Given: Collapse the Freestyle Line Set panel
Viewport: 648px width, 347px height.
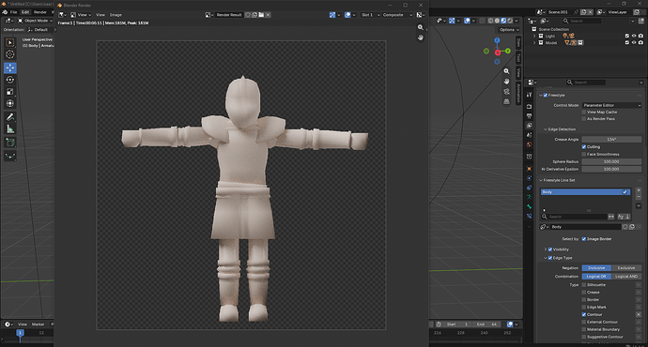Looking at the screenshot, I should tap(541, 180).
